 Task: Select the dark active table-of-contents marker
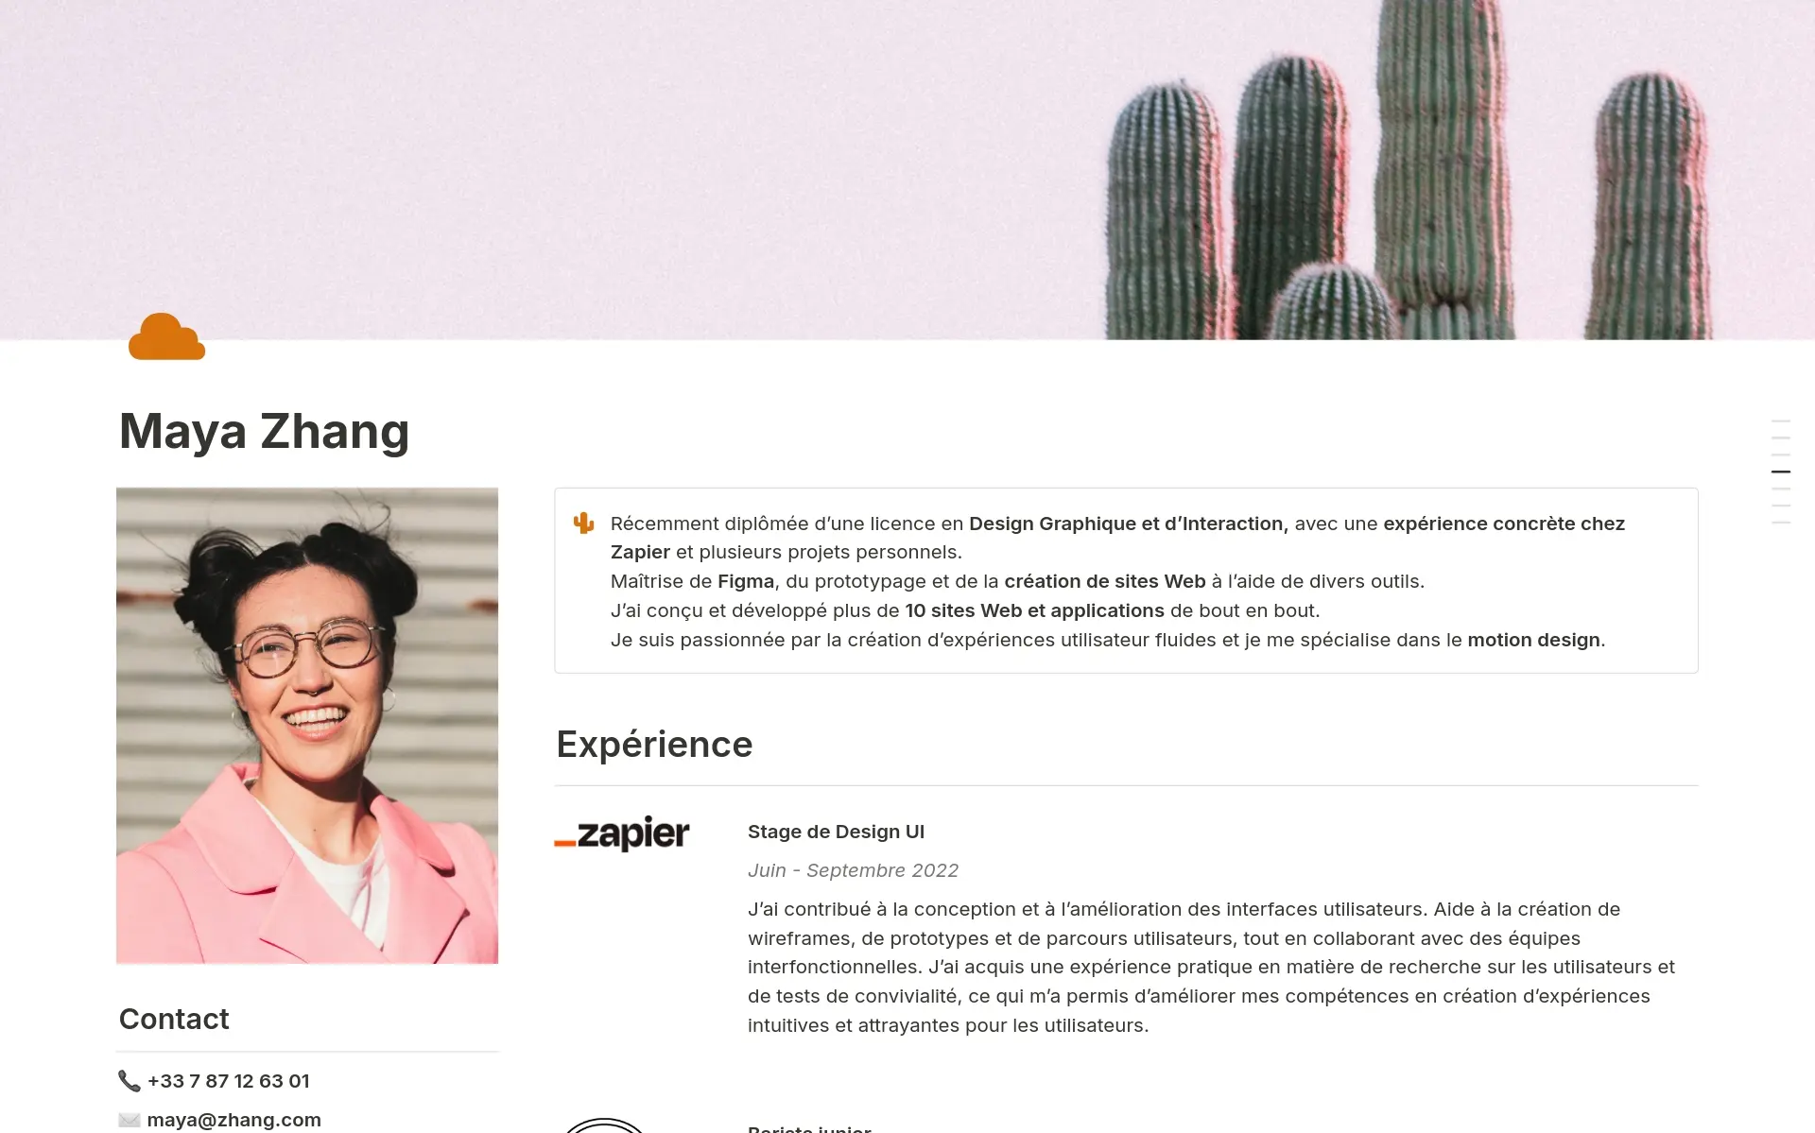click(1781, 472)
